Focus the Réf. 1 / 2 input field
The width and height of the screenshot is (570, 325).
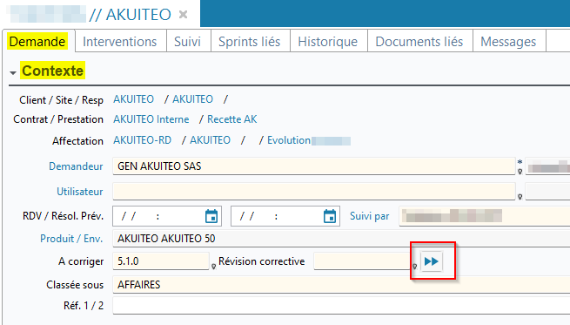pyautogui.click(x=341, y=305)
